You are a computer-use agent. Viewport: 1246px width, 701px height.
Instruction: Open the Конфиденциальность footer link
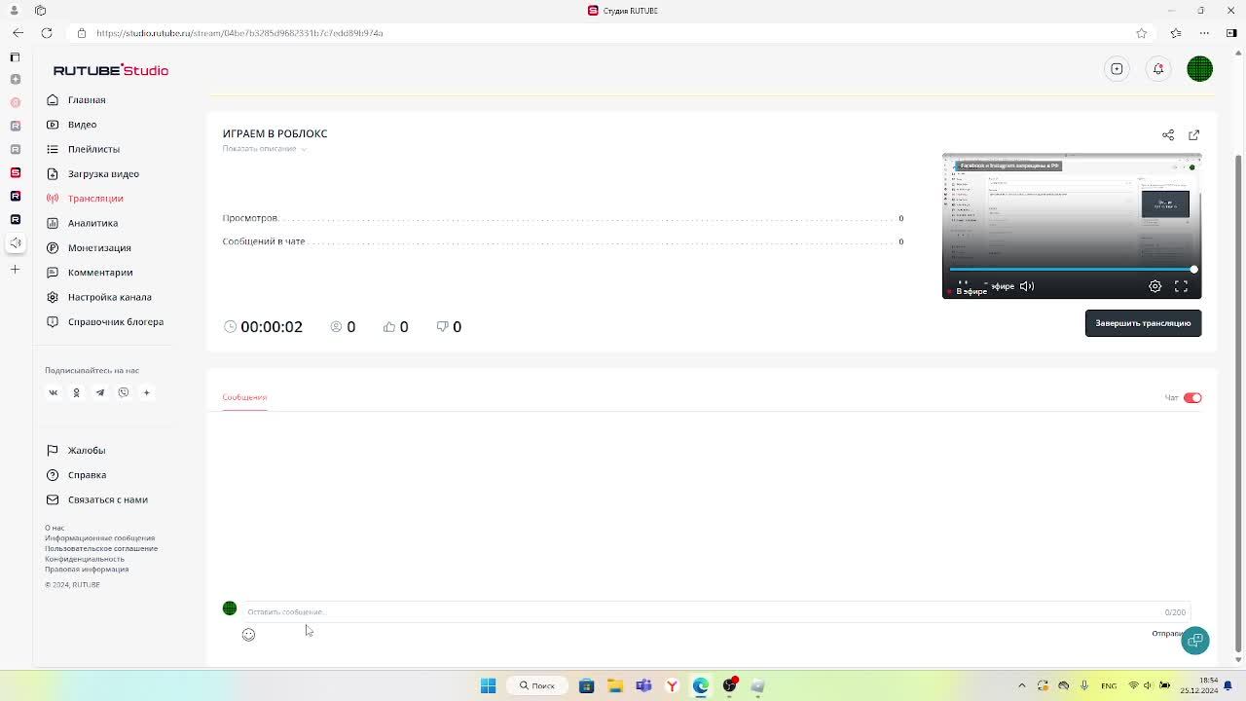tap(85, 559)
